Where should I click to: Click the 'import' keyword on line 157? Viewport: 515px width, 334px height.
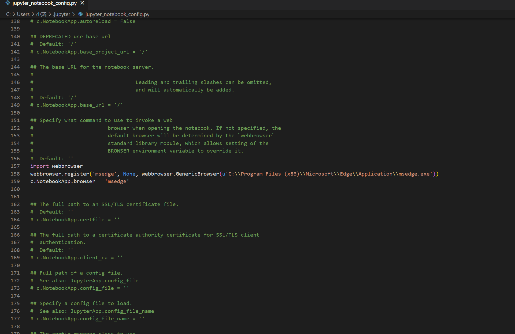39,166
